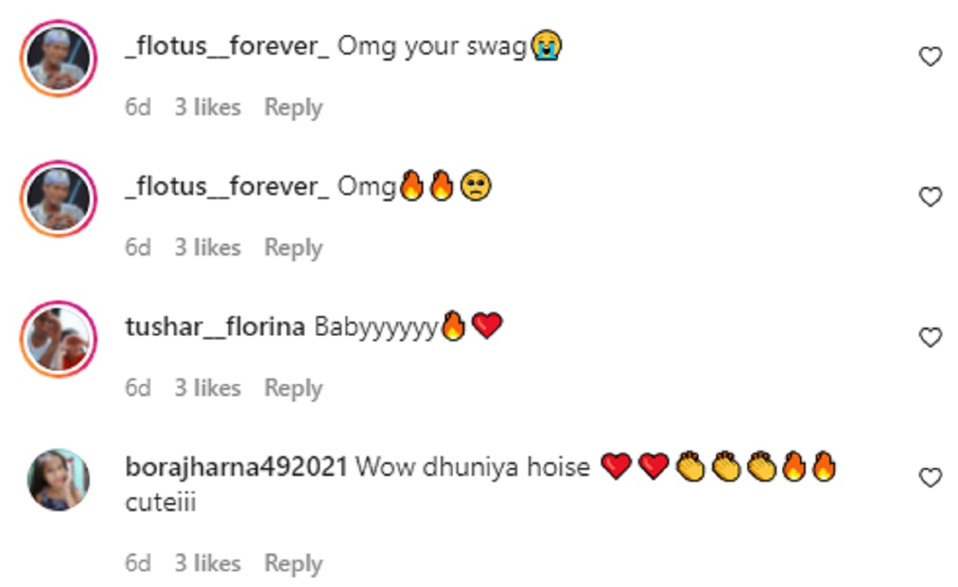This screenshot has height=587, width=958.
Task: Open profile picture on "Omg your swag" comment
Action: click(x=58, y=58)
